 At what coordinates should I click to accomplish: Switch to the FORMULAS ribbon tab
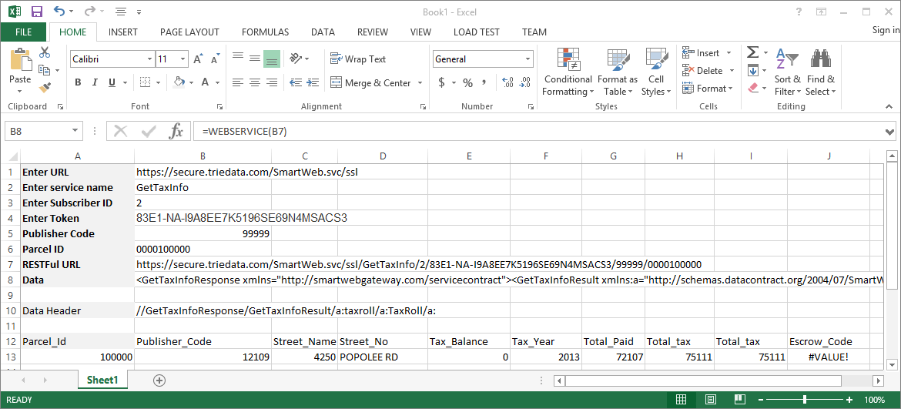[265, 32]
